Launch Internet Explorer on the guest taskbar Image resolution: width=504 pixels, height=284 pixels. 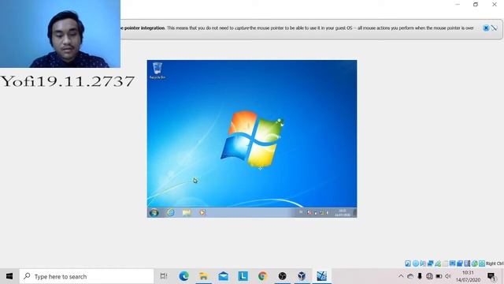[171, 212]
